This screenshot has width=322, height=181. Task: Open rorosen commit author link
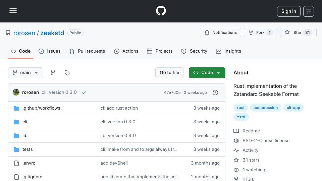(x=31, y=93)
